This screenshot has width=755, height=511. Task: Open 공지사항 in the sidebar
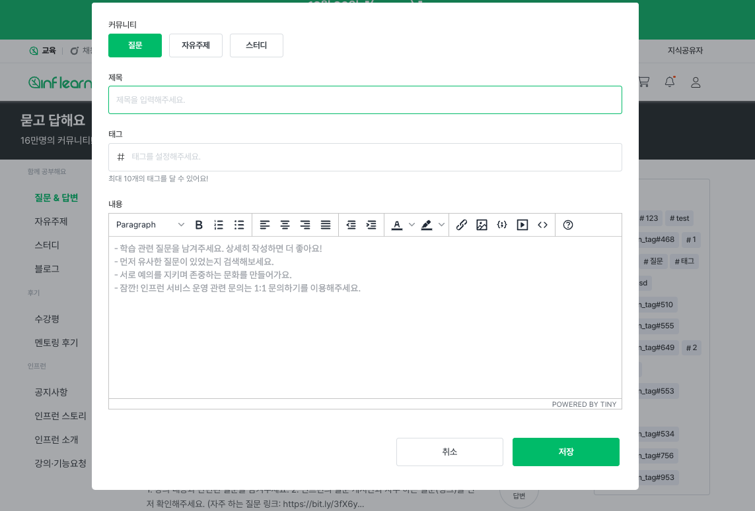tap(51, 392)
